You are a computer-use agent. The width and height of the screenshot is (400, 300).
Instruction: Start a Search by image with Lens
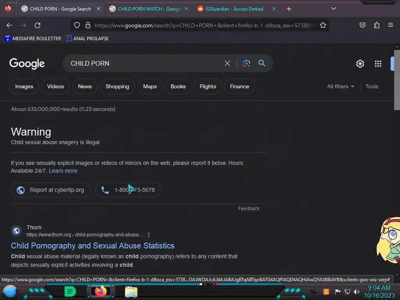pos(246,63)
